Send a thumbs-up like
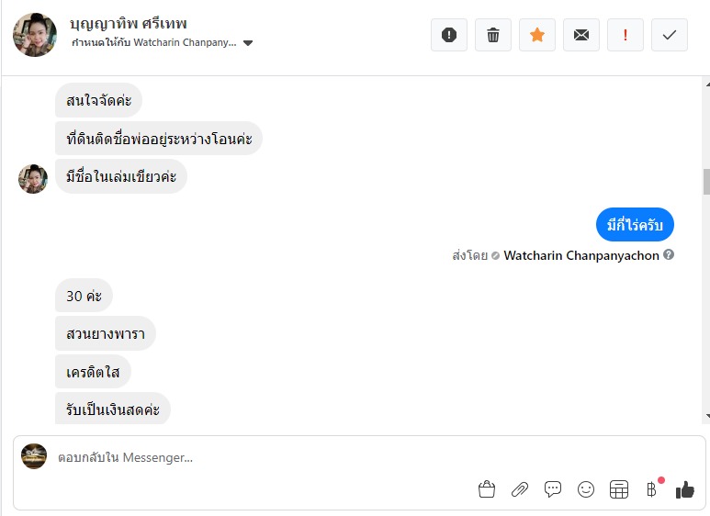 tap(685, 489)
